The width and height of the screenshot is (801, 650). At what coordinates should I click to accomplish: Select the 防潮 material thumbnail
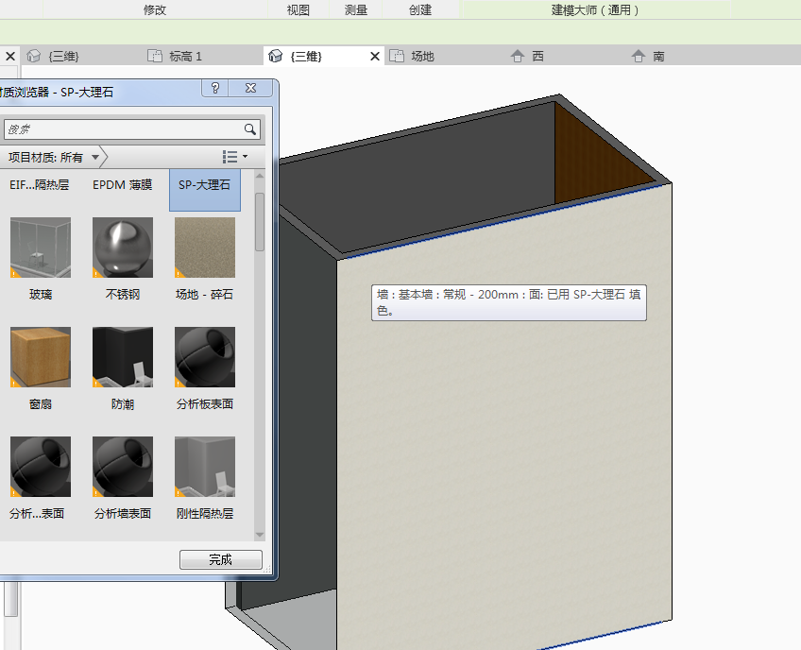pos(123,357)
